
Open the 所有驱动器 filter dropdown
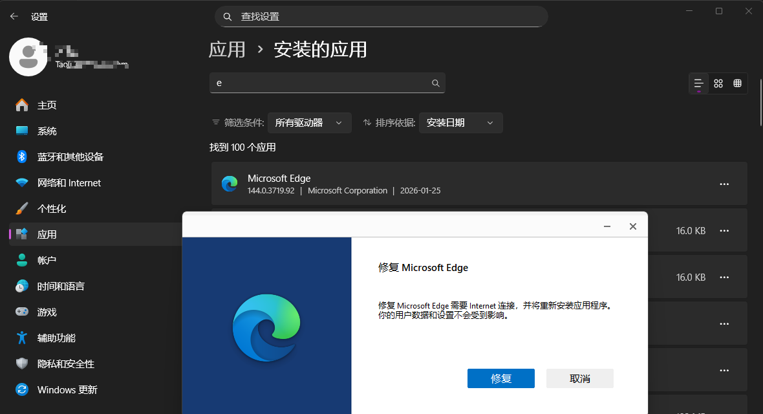click(x=309, y=122)
